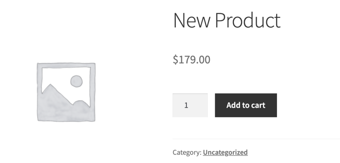The width and height of the screenshot is (340, 163).
Task: Click the number 1 in quantity box
Action: point(186,105)
